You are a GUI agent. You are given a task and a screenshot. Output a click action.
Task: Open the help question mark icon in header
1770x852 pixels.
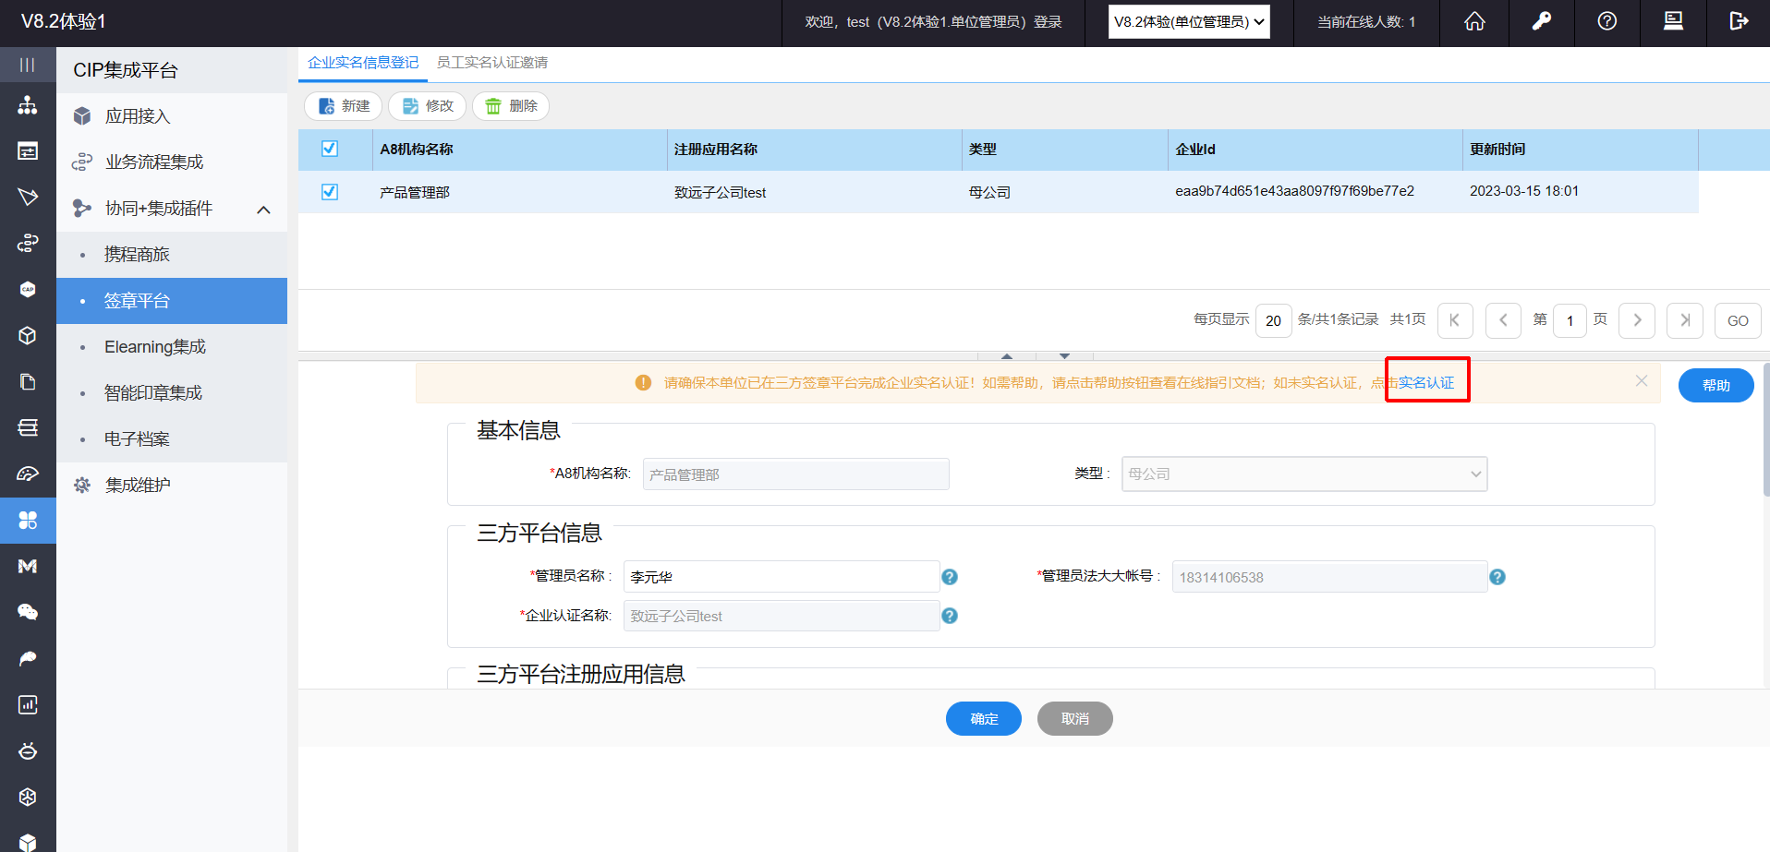coord(1606,21)
